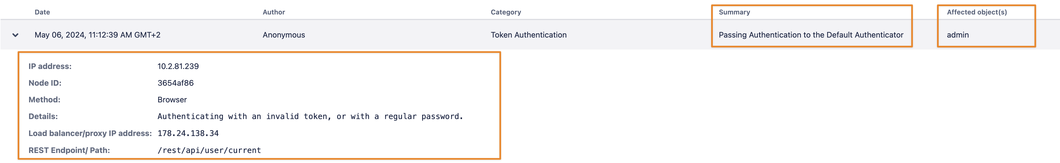Click the Passing Authentication summary text
1060x163 pixels.
point(811,35)
